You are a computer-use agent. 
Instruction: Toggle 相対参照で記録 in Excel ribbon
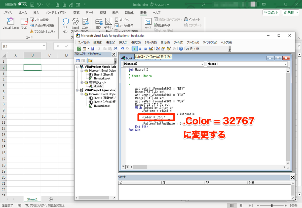(42, 26)
